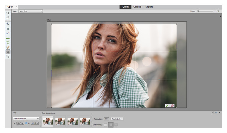Select the second crop suggestion thumbnail
Screen dimensions: 227x133
[x=60, y=121]
